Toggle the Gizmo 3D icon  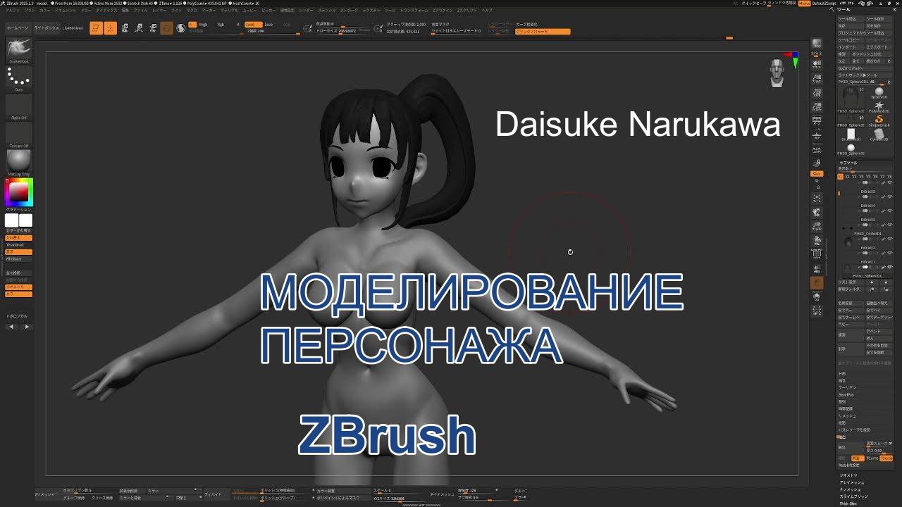click(x=166, y=28)
